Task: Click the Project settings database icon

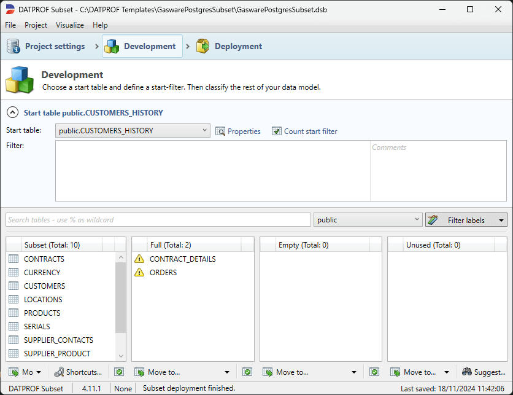Action: 13,46
